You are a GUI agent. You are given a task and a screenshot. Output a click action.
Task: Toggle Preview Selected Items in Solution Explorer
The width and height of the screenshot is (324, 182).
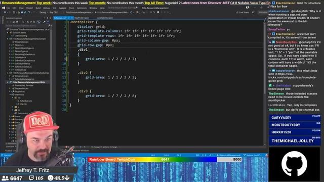(x=48, y=22)
